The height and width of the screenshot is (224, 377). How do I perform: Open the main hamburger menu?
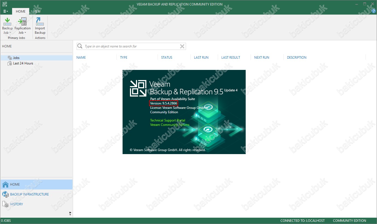[5, 11]
